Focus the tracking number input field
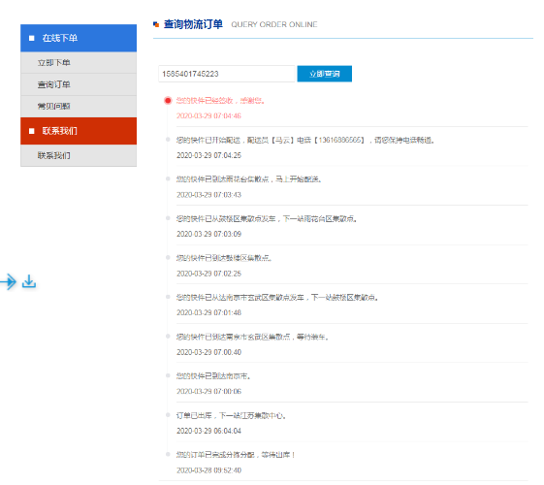Image resolution: width=544 pixels, height=485 pixels. pyautogui.click(x=227, y=74)
